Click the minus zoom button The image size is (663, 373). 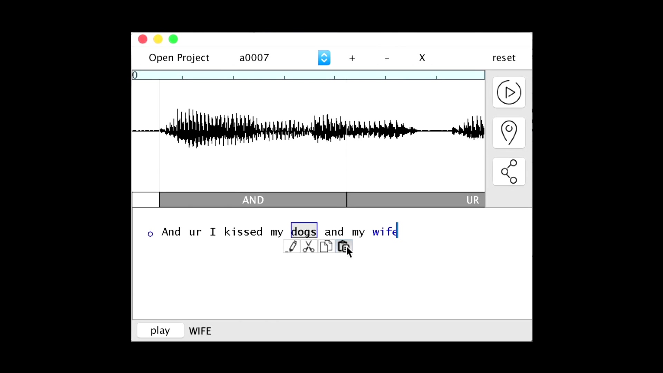[x=387, y=58]
